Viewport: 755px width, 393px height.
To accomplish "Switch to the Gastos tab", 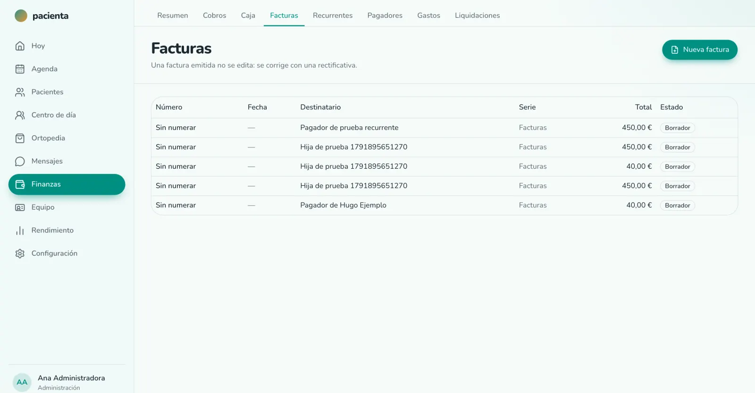I will (428, 16).
